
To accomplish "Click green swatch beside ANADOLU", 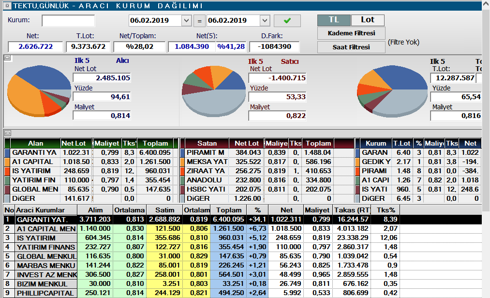I will 182,180.
